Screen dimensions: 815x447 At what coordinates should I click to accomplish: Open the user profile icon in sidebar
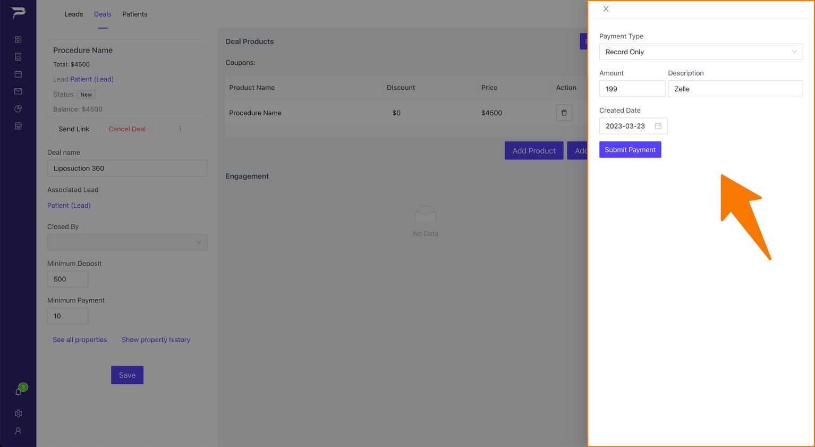click(x=18, y=431)
